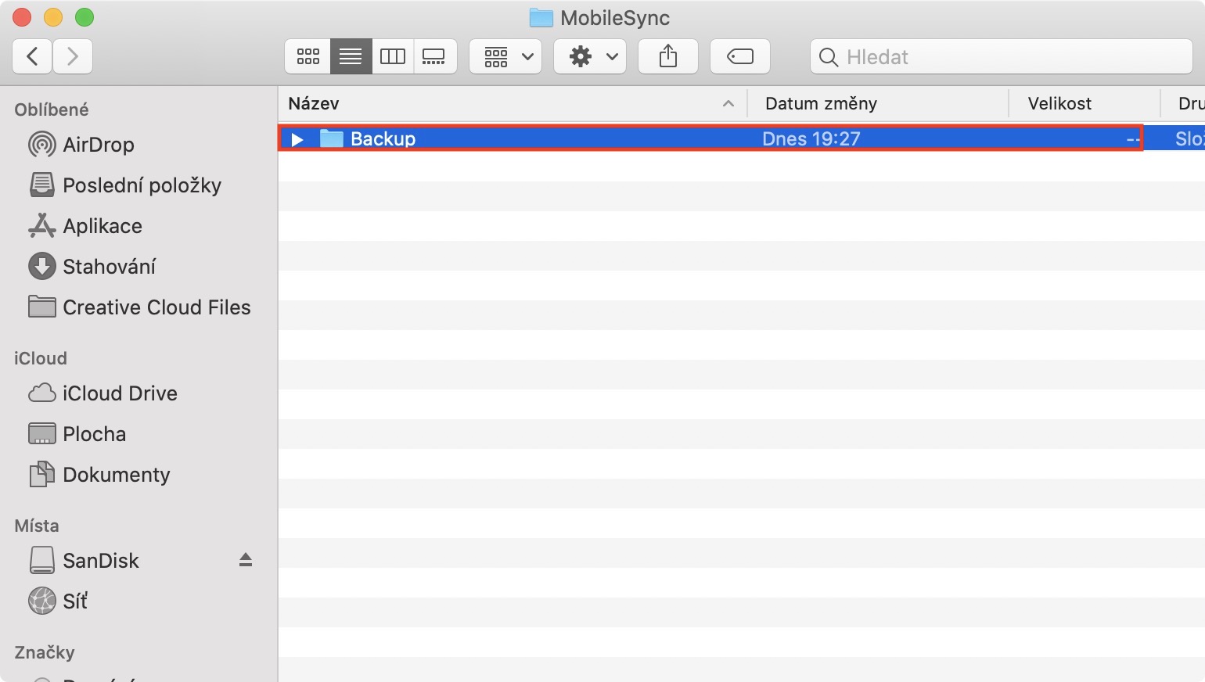Click the search magnifier icon
Viewport: 1205px width, 682px height.
pos(828,57)
